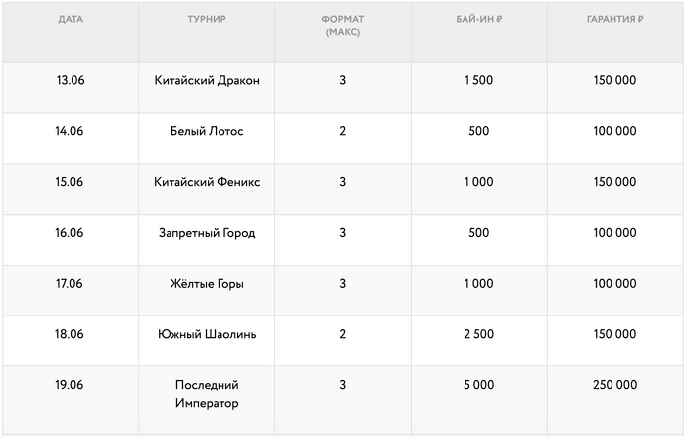Select the Белый Лотос tournament name
686x438 pixels.
click(207, 131)
